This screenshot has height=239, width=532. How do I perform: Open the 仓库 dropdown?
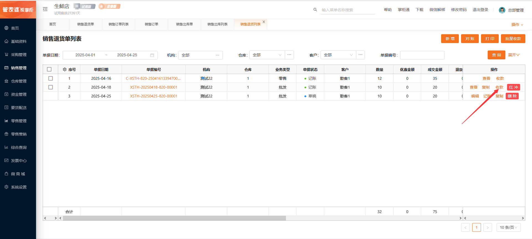(x=267, y=55)
